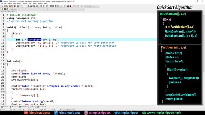Open the empty function list dropdown
The width and height of the screenshot is (205, 115).
(x=66, y=9)
